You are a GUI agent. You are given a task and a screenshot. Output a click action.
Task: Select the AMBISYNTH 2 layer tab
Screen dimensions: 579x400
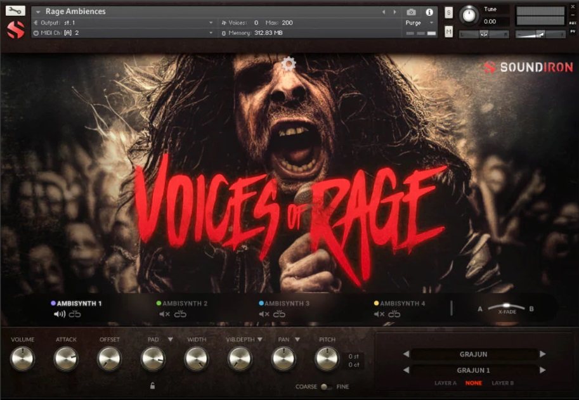[x=182, y=303]
